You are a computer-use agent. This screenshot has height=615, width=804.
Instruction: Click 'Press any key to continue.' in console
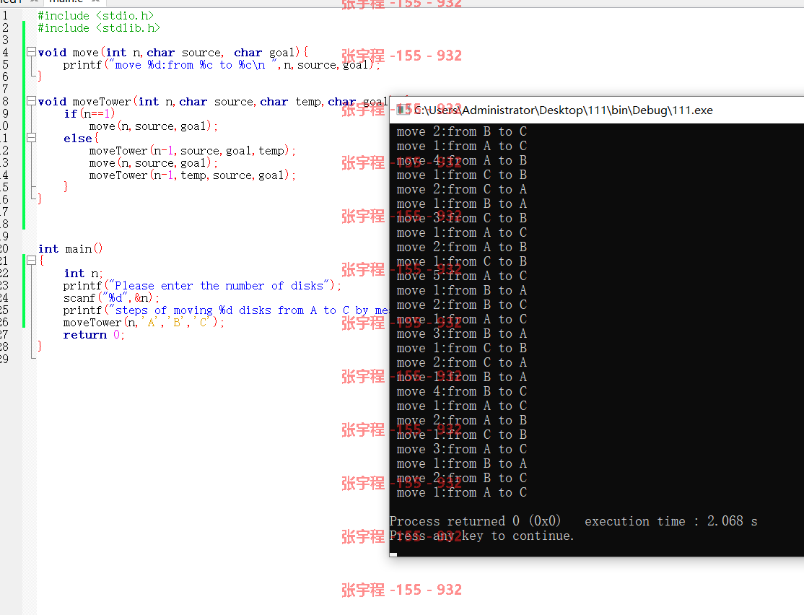(x=481, y=536)
